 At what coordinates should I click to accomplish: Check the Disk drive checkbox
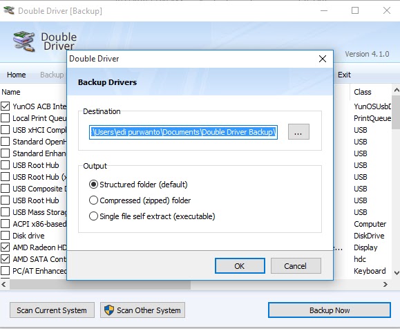5,235
